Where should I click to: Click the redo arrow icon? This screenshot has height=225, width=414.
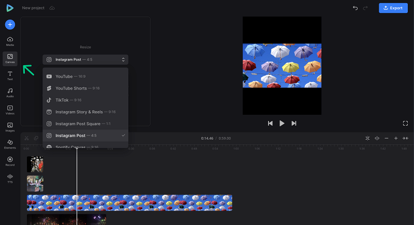click(x=365, y=8)
